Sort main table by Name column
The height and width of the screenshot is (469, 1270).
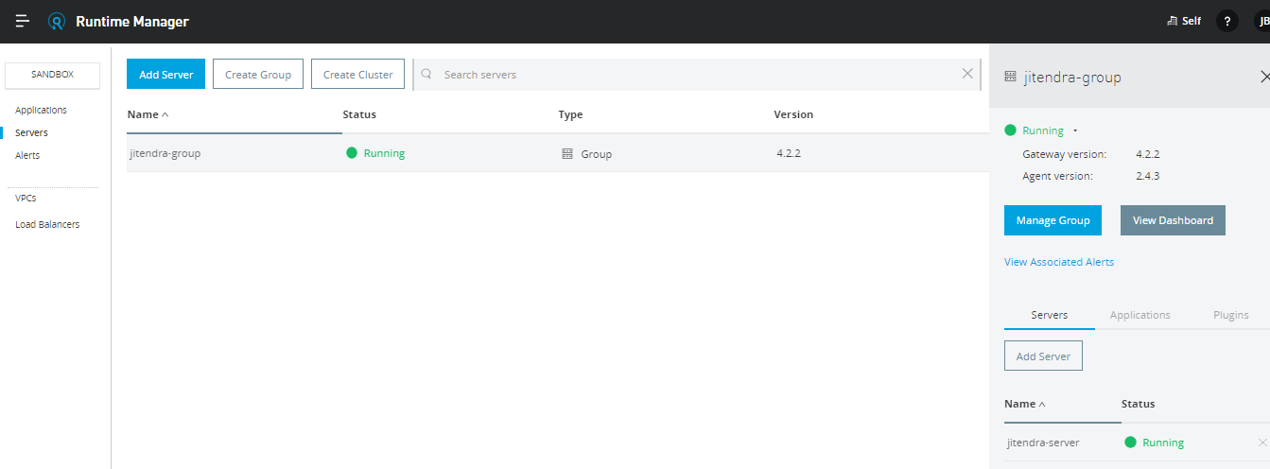pos(148,114)
